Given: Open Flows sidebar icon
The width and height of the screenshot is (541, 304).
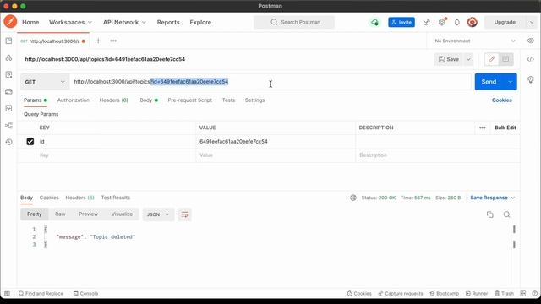Looking at the screenshot, I should pos(8,125).
